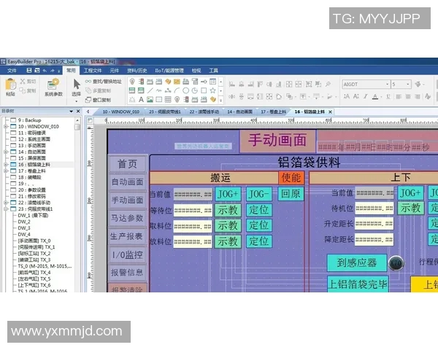The height and width of the screenshot is (350, 438).
Task: Select the arc drawing tool
Action: [x=177, y=90]
